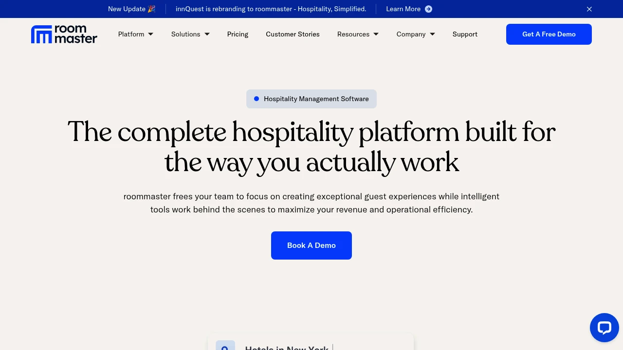The width and height of the screenshot is (623, 350).
Task: Click the Hotels in New York search field
Action: click(x=287, y=347)
